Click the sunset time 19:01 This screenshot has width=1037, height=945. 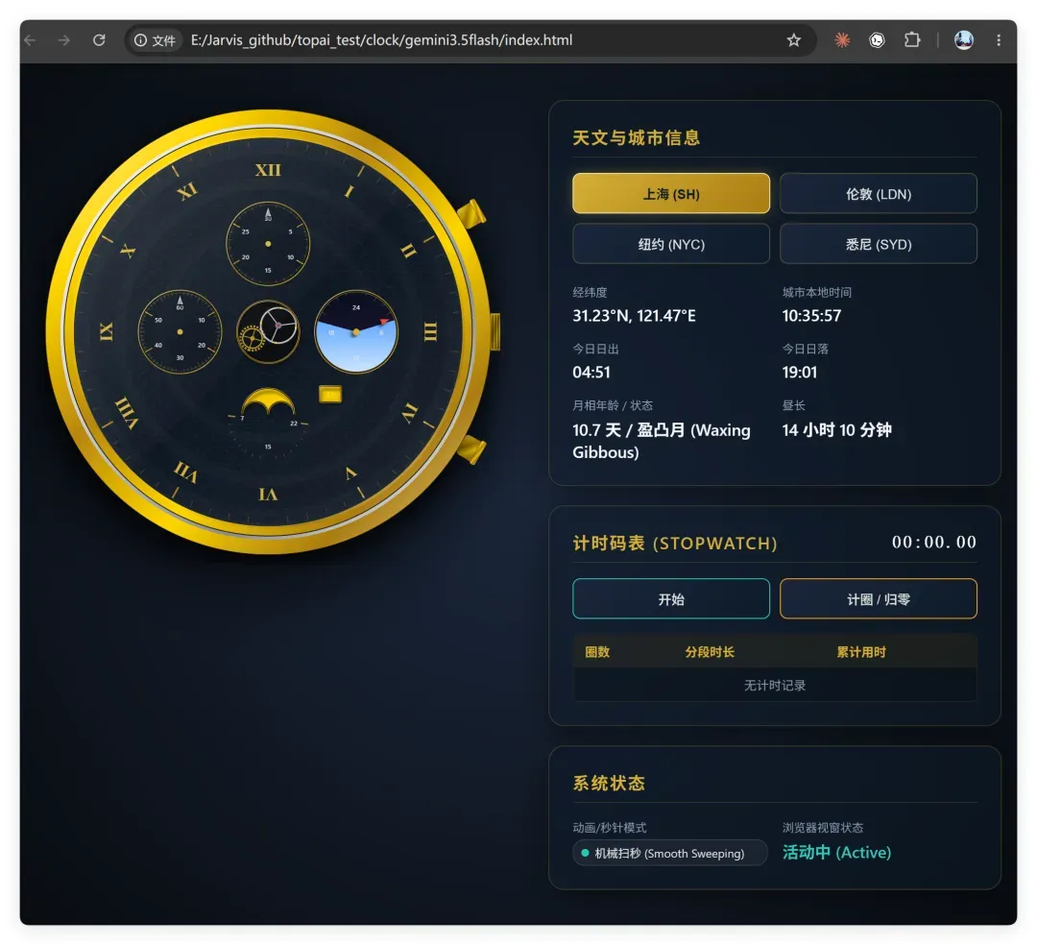pos(800,372)
